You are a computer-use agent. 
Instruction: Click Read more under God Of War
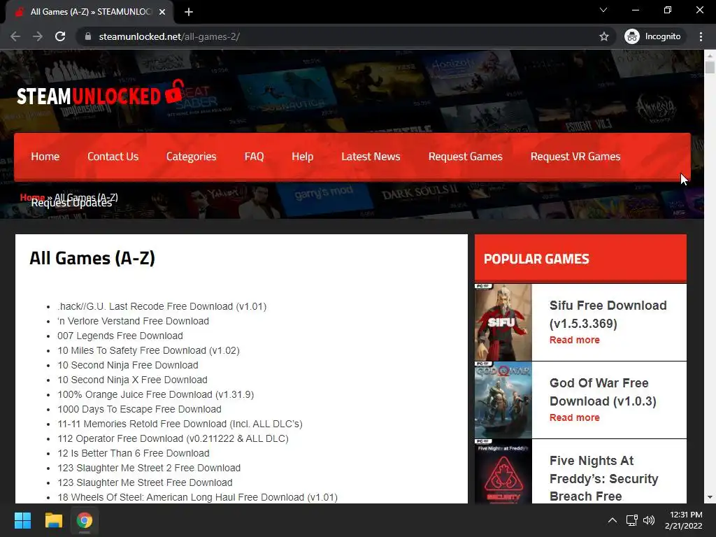point(575,417)
